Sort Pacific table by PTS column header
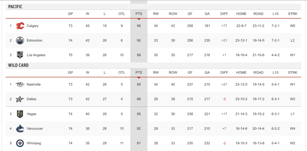 pos(139,14)
